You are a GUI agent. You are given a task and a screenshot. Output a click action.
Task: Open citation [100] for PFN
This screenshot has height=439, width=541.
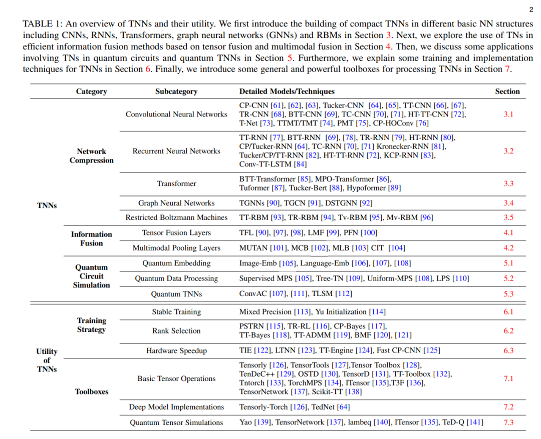(369, 233)
